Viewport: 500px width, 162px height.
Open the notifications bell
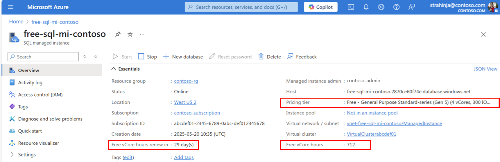point(366,7)
